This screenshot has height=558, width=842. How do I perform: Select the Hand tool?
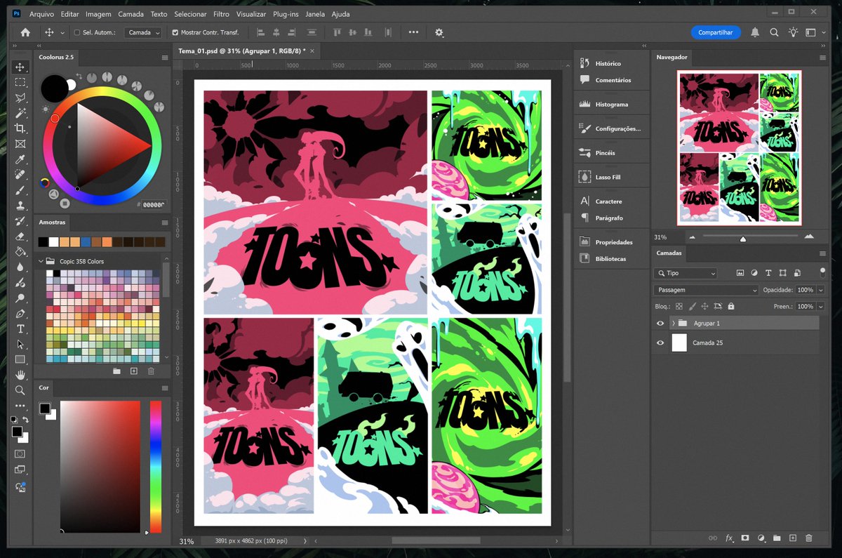(20, 375)
